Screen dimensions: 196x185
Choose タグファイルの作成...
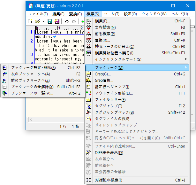(137, 119)
